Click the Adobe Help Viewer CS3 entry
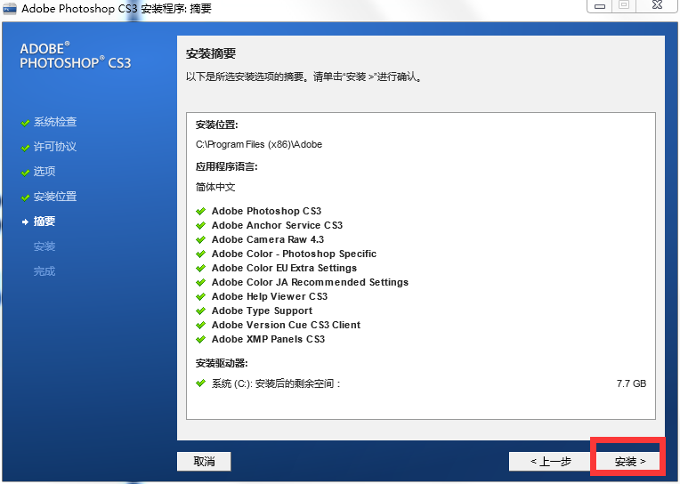 click(x=270, y=297)
